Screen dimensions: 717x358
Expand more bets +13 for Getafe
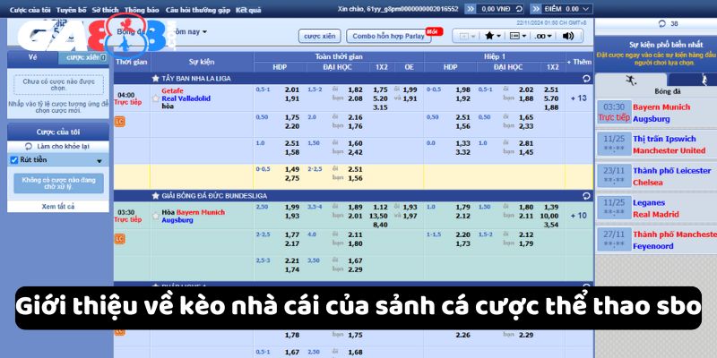click(x=578, y=98)
